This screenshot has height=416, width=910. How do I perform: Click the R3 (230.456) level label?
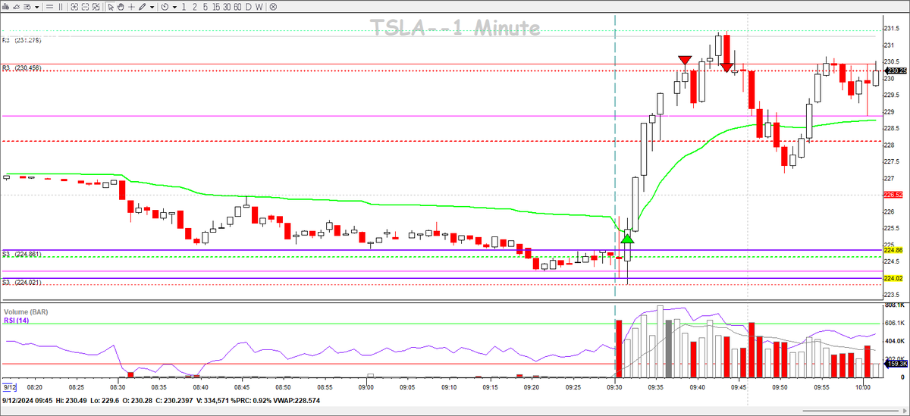[20, 68]
